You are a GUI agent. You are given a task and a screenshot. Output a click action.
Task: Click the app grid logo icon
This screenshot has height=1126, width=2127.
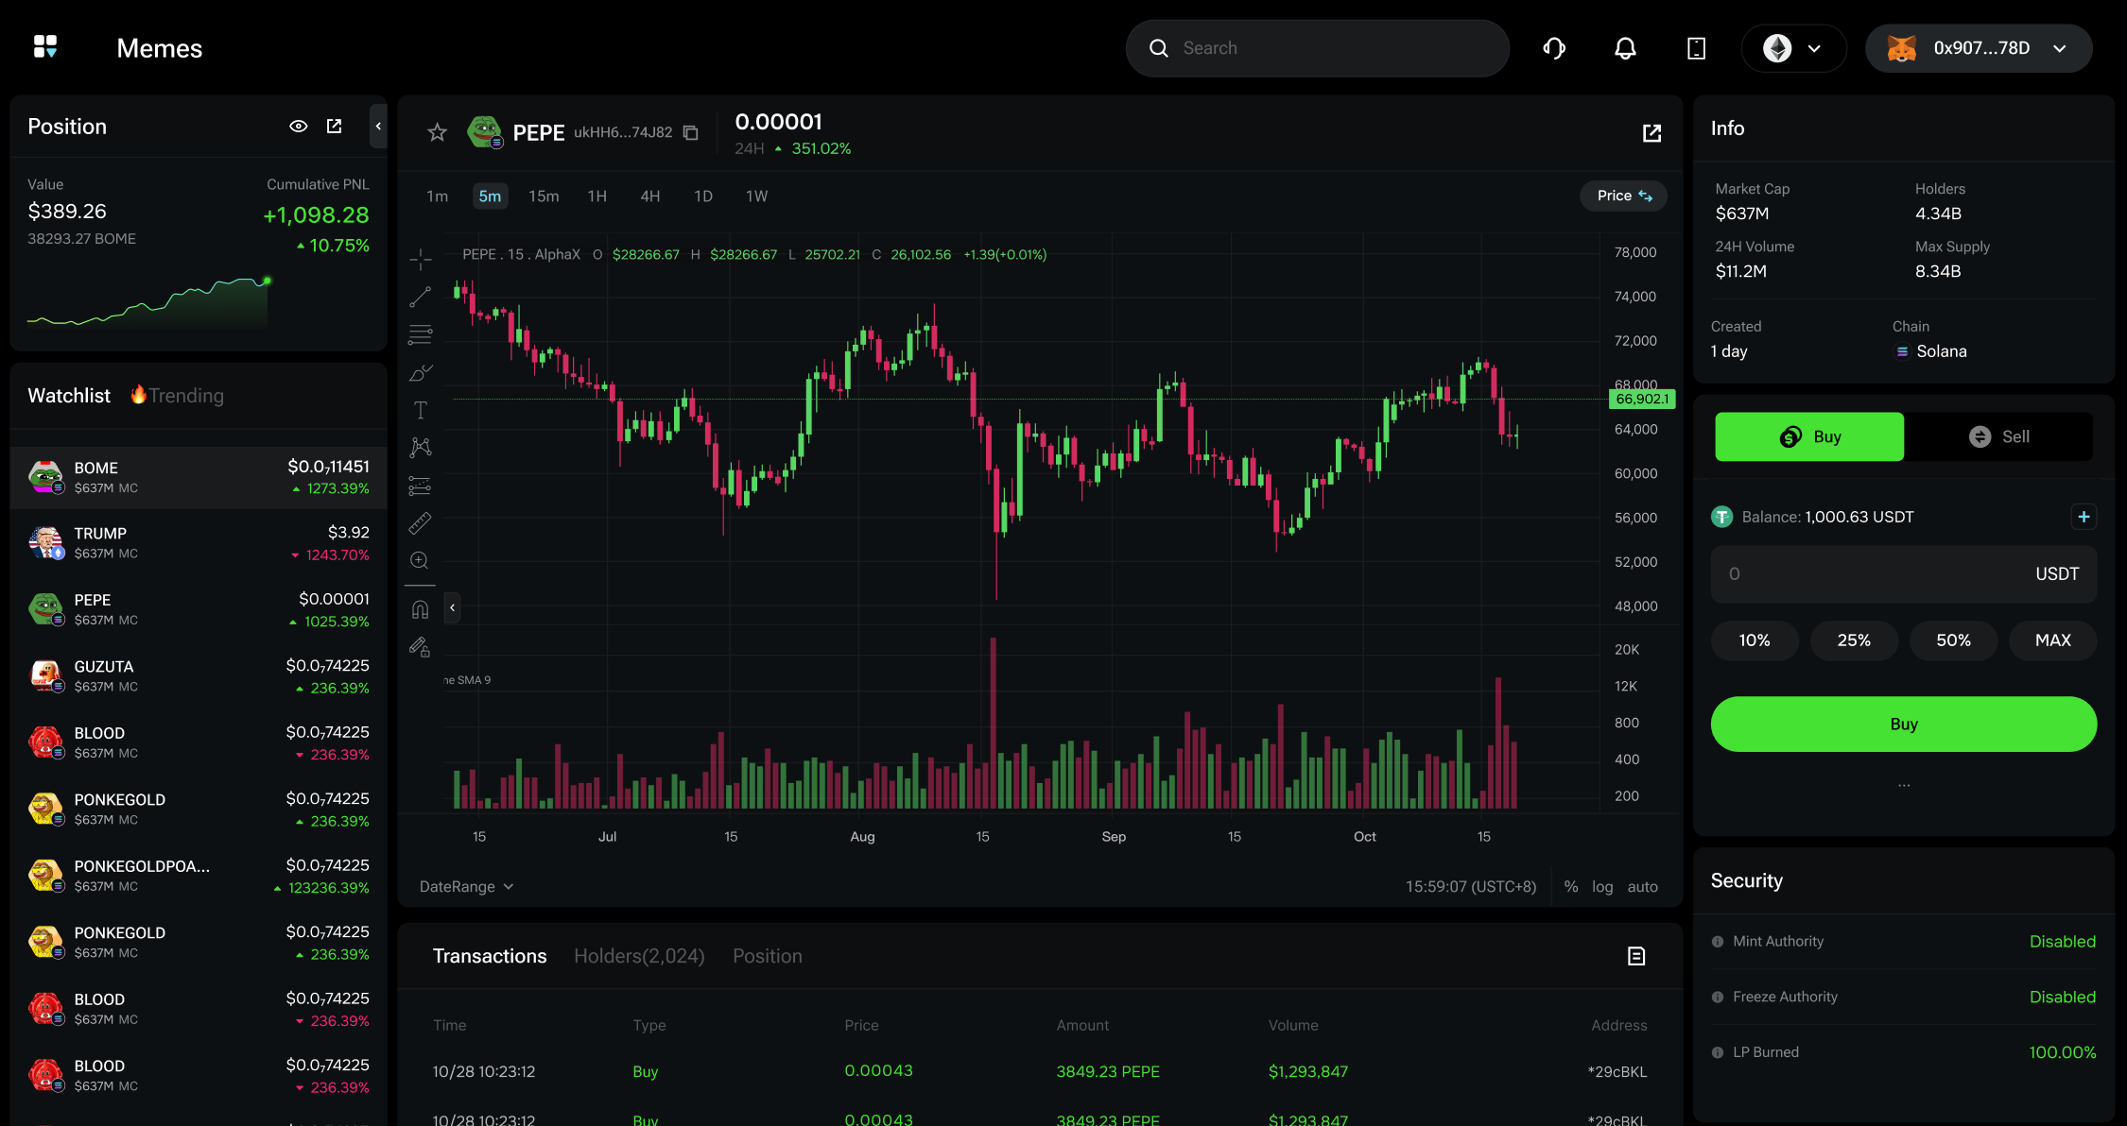pyautogui.click(x=45, y=47)
